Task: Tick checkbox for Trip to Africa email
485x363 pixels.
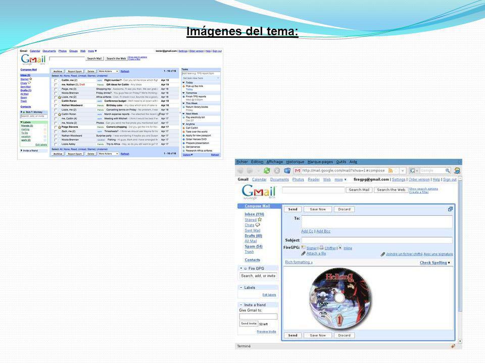Action: [56, 144]
